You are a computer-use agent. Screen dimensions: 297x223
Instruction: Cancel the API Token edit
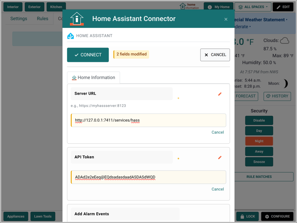(218, 189)
